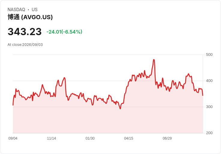
Task: Click the -24.01(-6.54%) change value
Action: [64, 32]
